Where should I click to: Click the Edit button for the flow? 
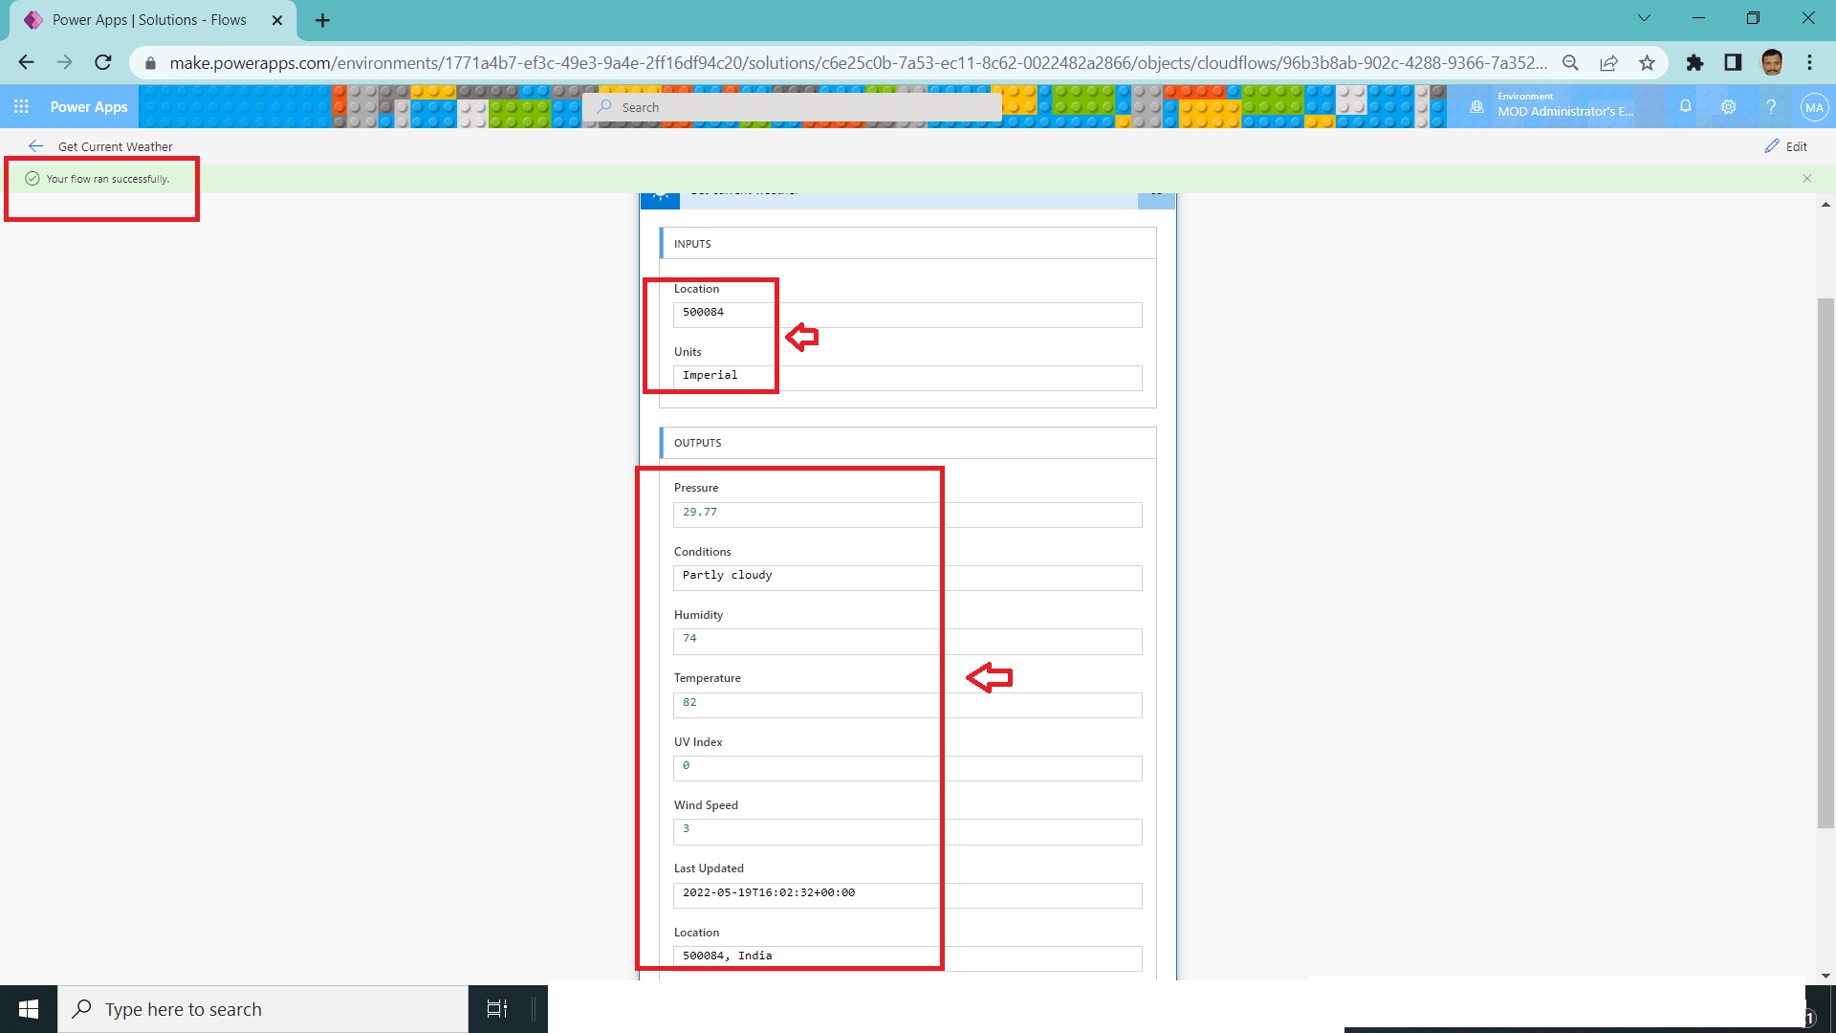click(1787, 145)
